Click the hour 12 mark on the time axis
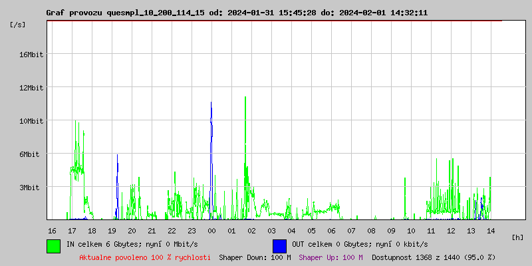Image resolution: width=532 pixels, height=266 pixels. pos(451,230)
